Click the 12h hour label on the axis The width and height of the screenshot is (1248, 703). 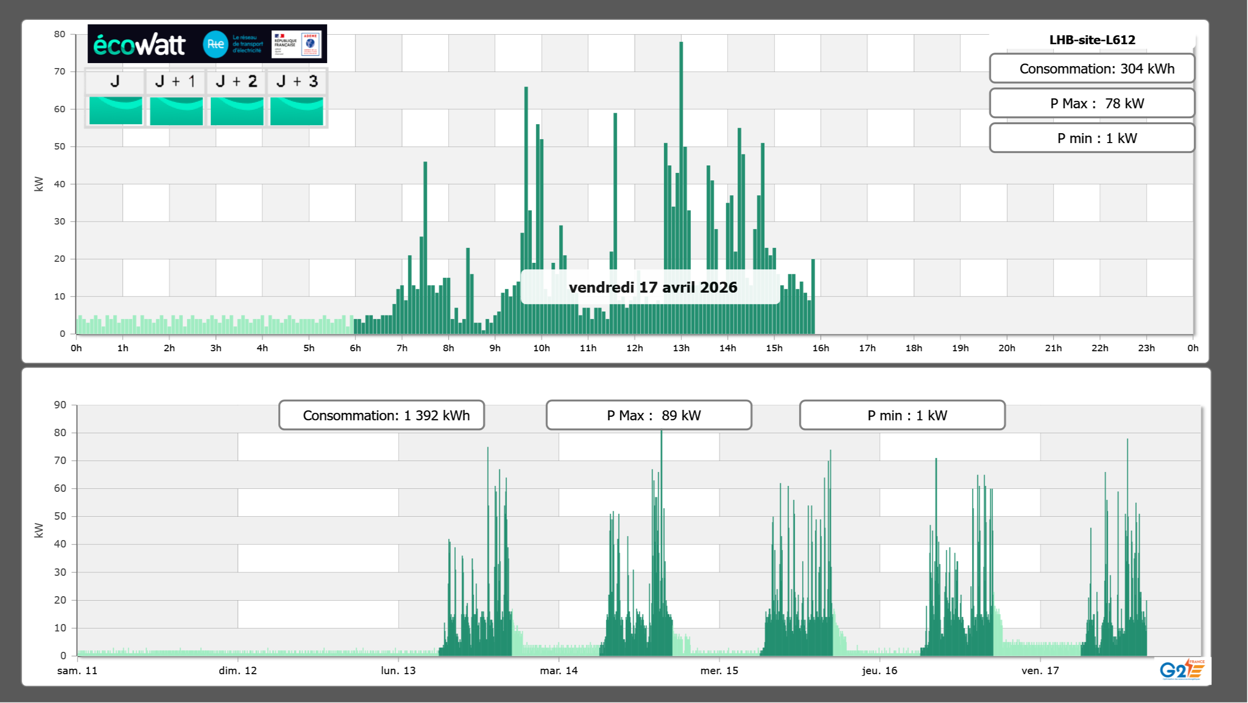634,348
